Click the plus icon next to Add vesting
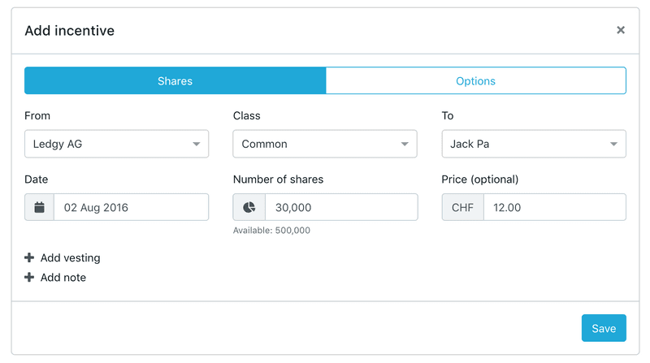Image resolution: width=650 pixels, height=363 pixels. coord(29,257)
